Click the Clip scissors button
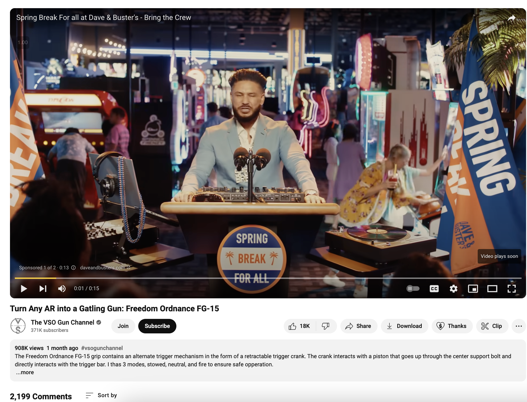The width and height of the screenshot is (527, 402). (492, 326)
